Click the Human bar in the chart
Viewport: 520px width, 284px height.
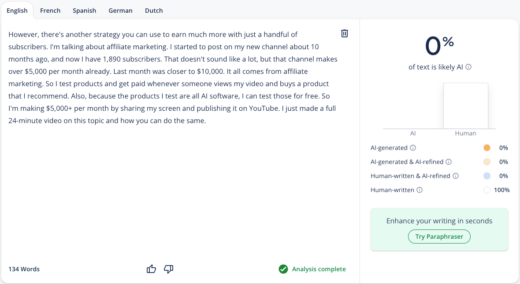pos(466,106)
